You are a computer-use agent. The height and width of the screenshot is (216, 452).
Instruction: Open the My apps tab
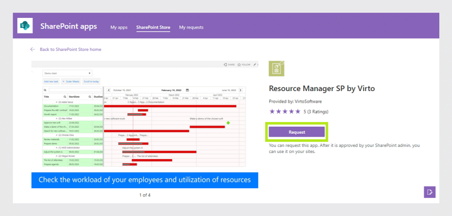119,27
